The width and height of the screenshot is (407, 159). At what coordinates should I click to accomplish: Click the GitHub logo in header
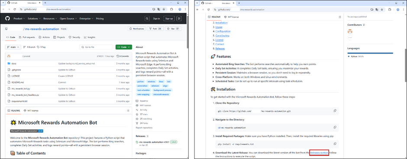7,19
